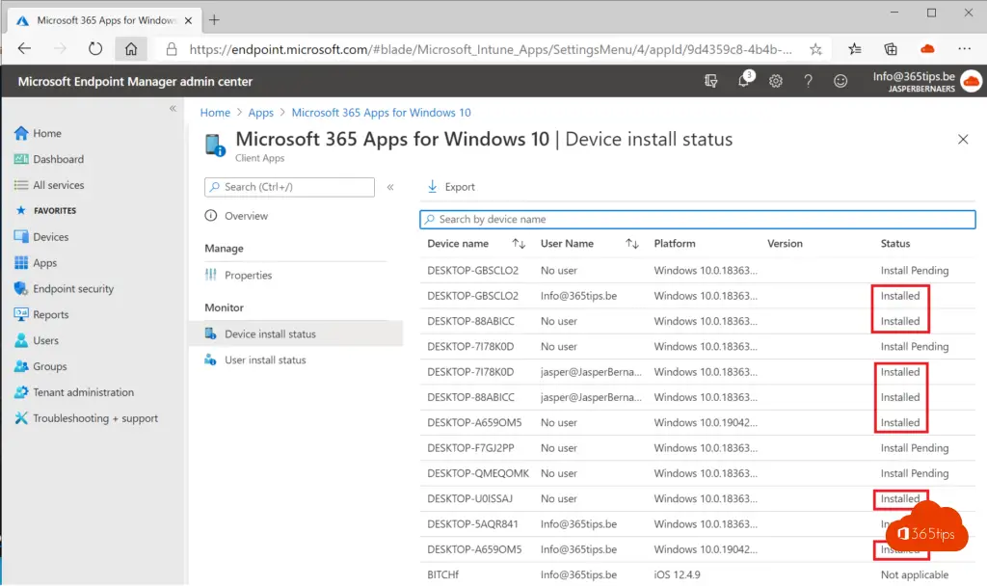Open Overview in blade menu
Screen dimensions: 987x586
click(x=246, y=215)
